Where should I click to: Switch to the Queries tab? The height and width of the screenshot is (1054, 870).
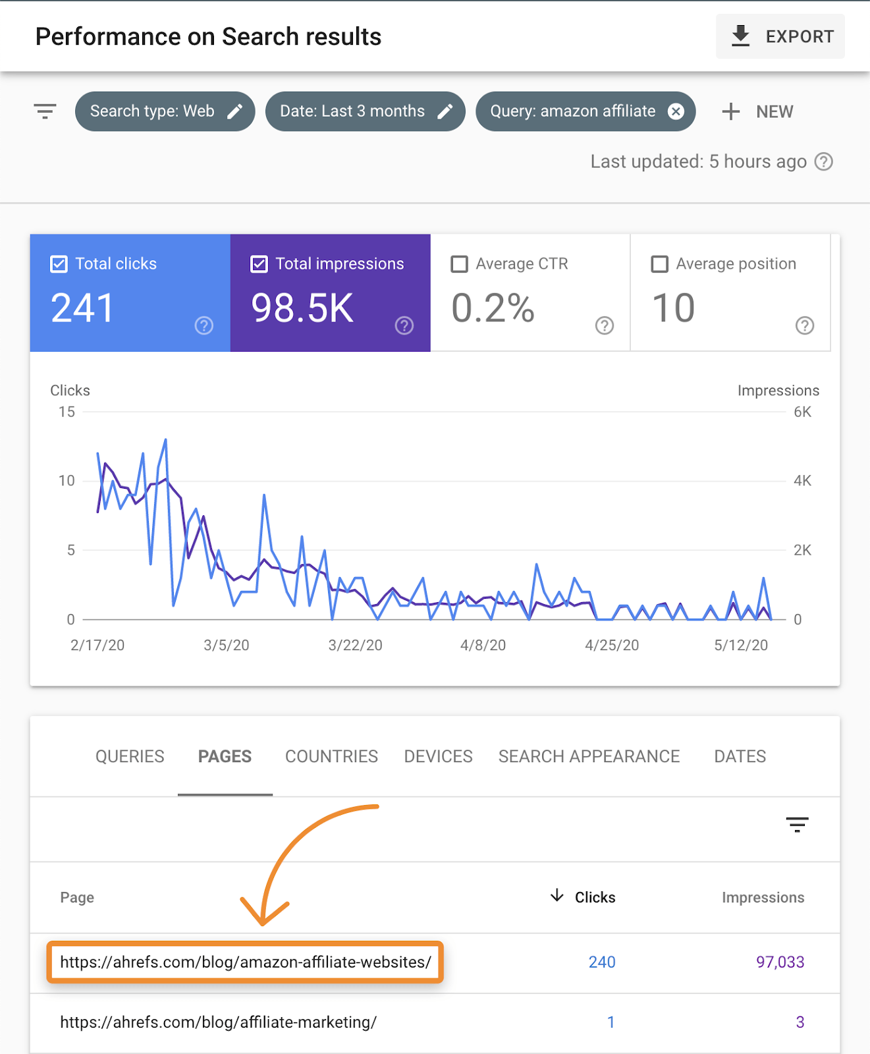(130, 756)
